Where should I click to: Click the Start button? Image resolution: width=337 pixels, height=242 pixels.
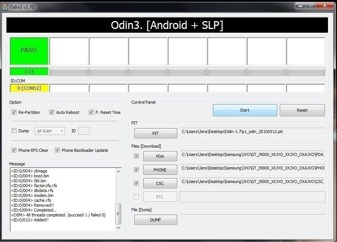(x=245, y=110)
